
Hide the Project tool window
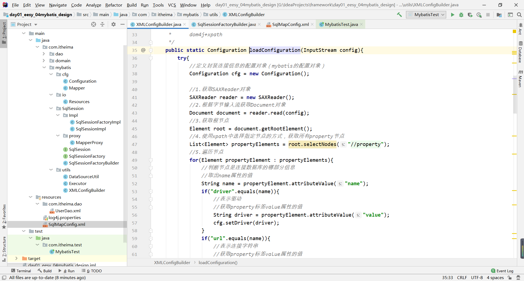[123, 24]
